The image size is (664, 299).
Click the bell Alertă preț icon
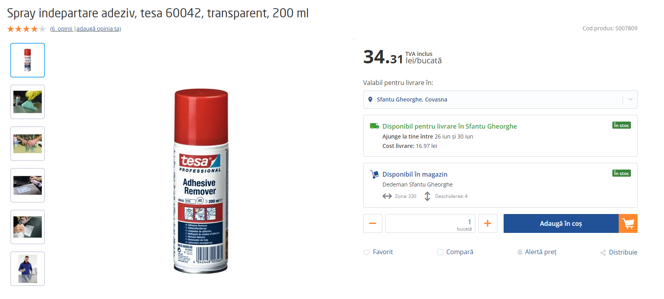click(520, 252)
